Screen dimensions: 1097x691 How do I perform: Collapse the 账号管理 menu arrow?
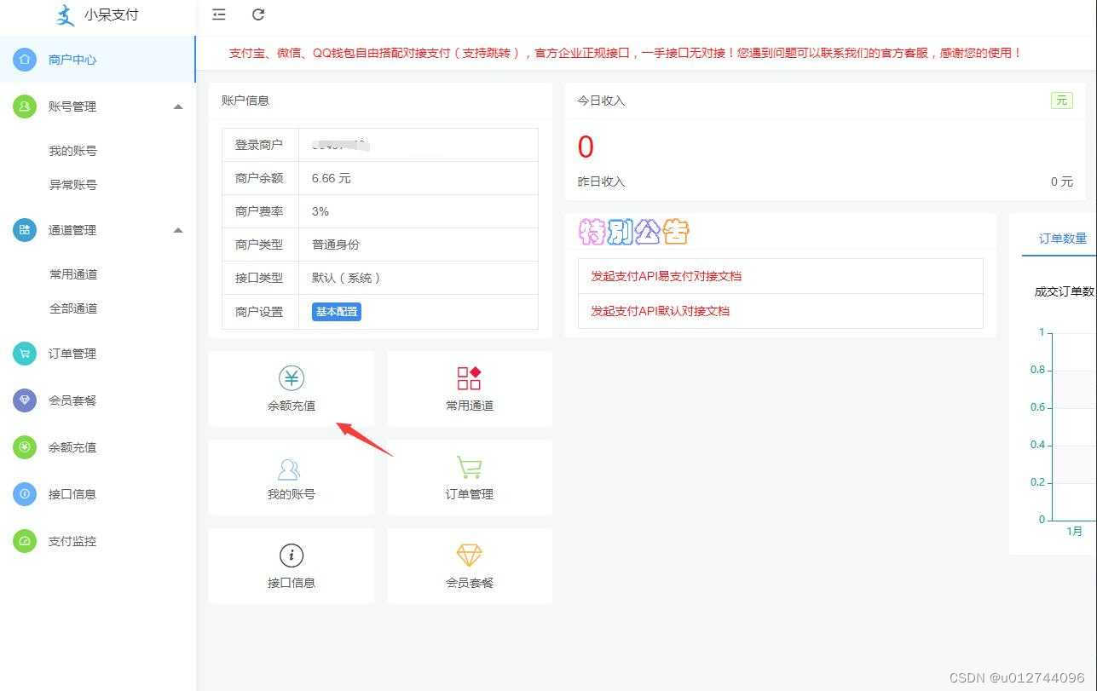pyautogui.click(x=178, y=107)
